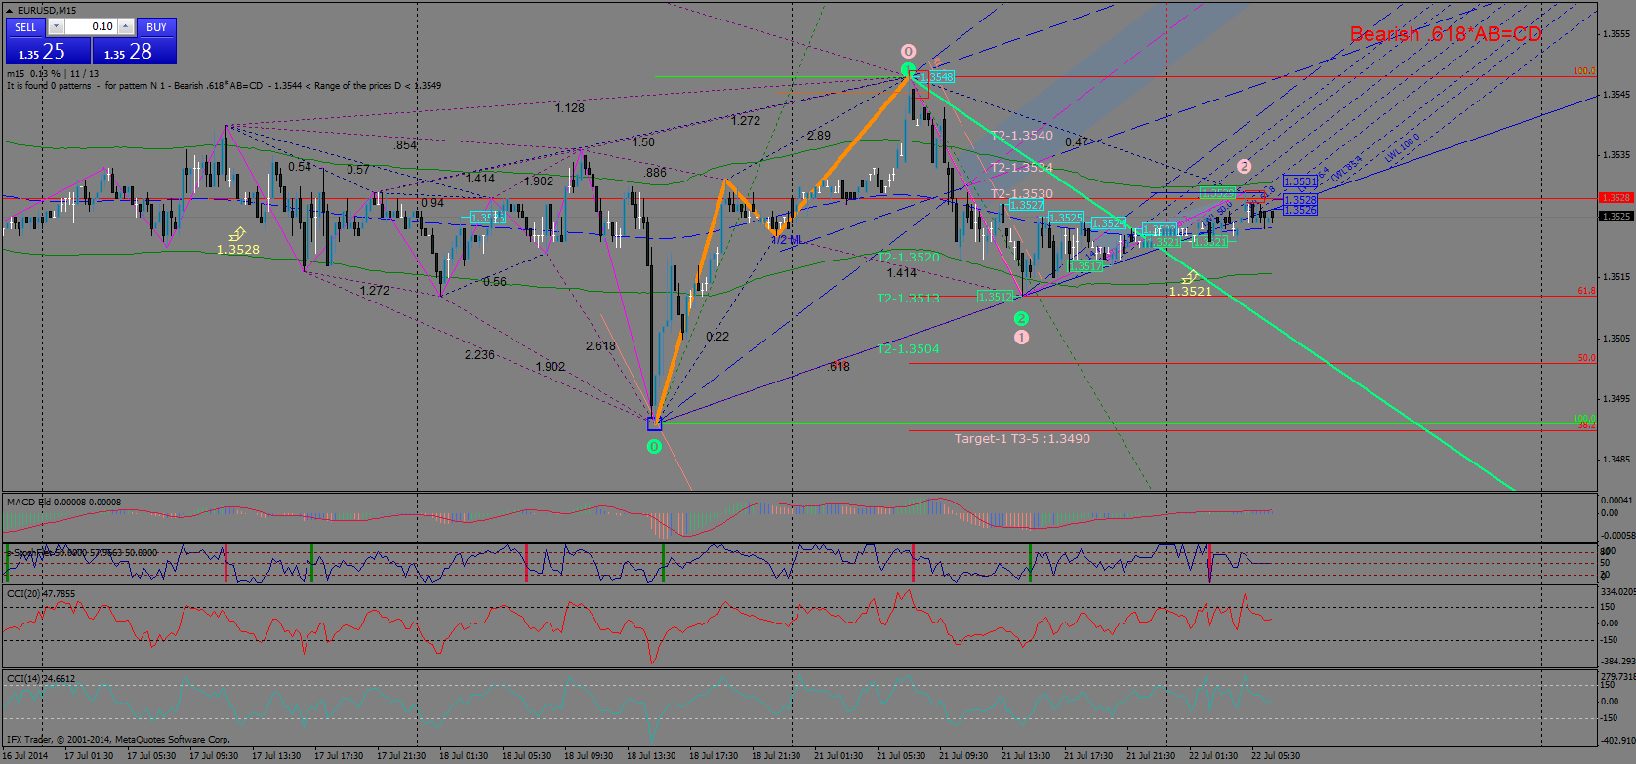Click the cyan 1.3548 price label

tap(936, 76)
